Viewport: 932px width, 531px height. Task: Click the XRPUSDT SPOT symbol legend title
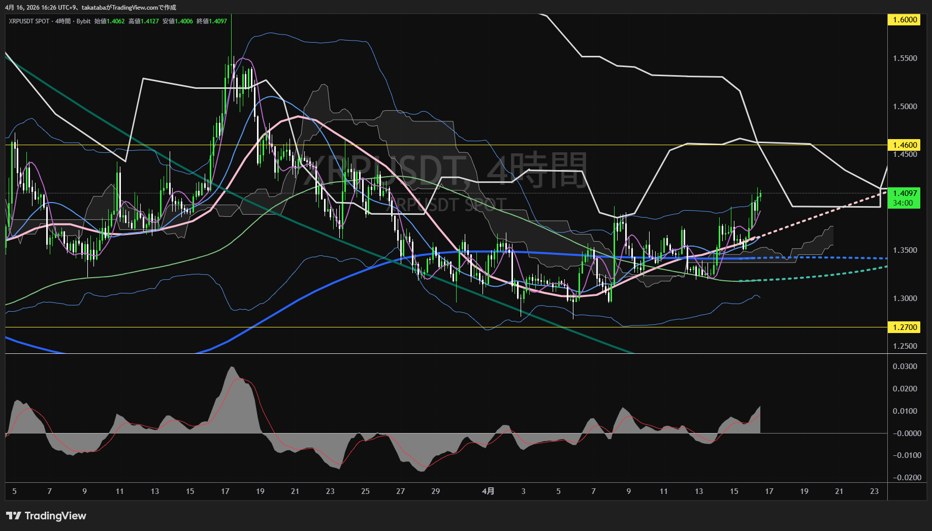(29, 21)
